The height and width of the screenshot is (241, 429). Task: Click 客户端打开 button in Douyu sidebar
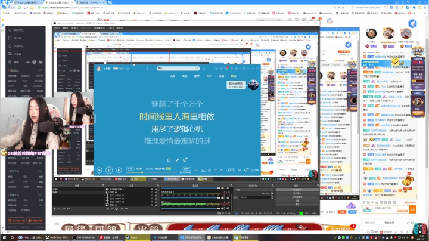[x=16, y=220]
